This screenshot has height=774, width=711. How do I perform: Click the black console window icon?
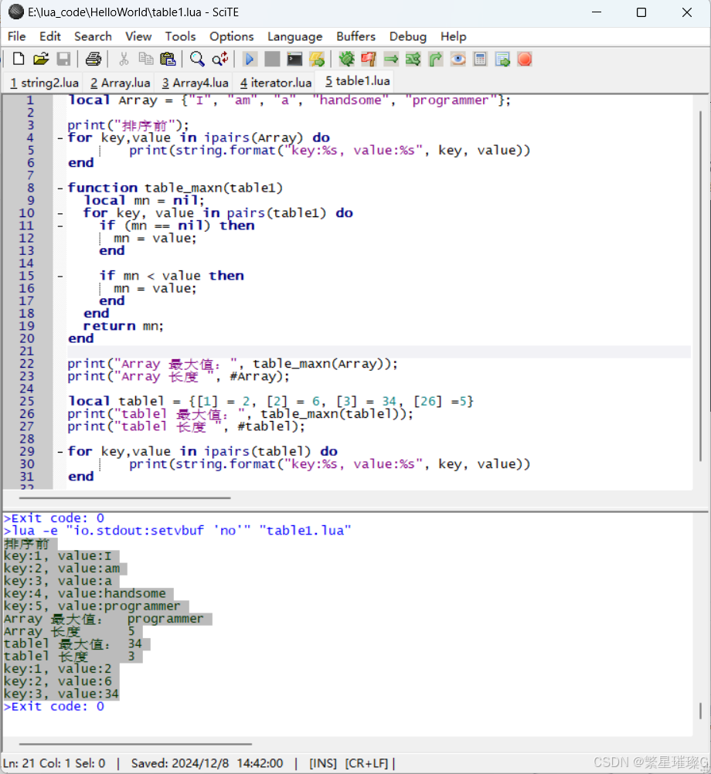(x=294, y=59)
